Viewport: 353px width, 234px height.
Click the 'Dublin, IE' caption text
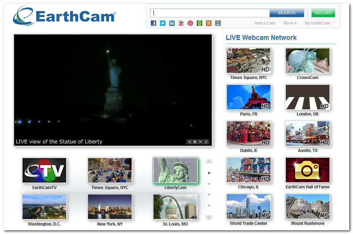pos(249,151)
